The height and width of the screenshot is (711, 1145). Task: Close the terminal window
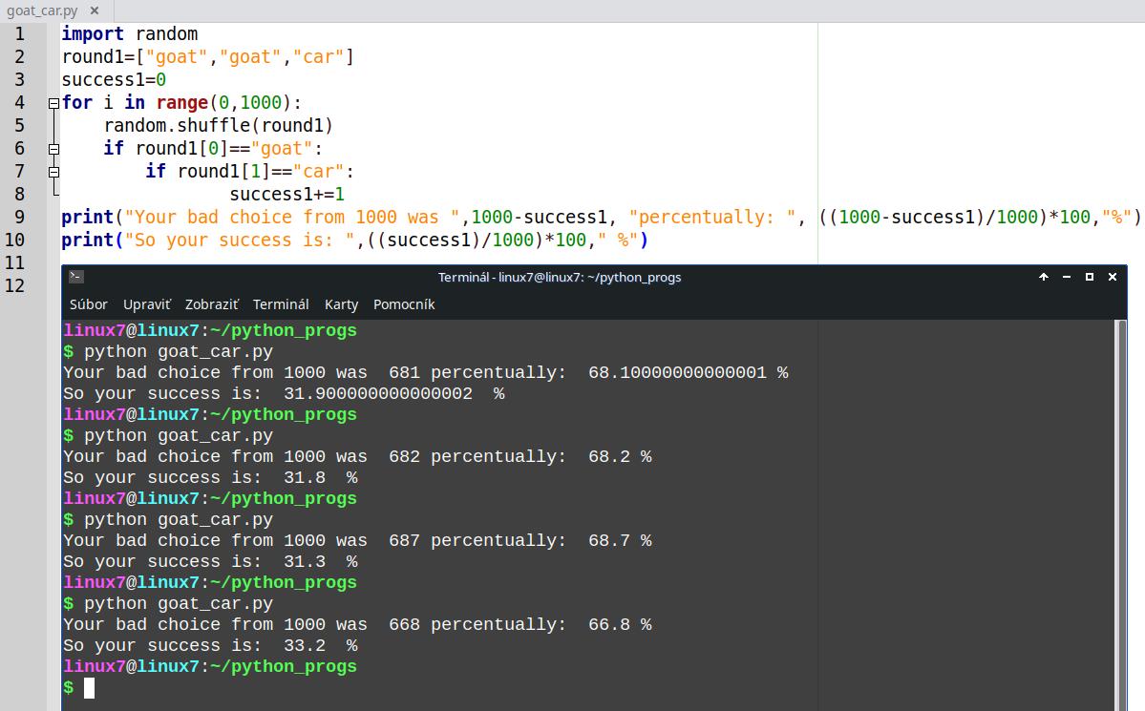point(1113,277)
